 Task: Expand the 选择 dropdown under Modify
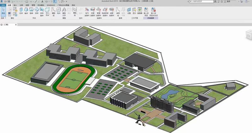(x=3, y=18)
